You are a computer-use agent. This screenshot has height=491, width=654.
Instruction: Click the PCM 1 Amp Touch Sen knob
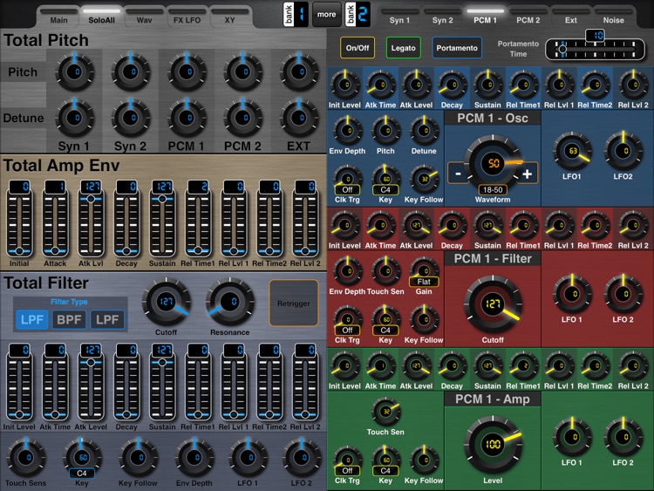click(385, 412)
